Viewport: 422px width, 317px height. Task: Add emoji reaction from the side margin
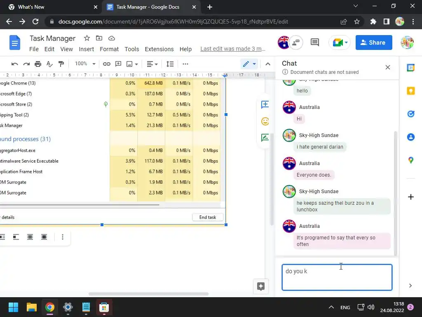[265, 121]
